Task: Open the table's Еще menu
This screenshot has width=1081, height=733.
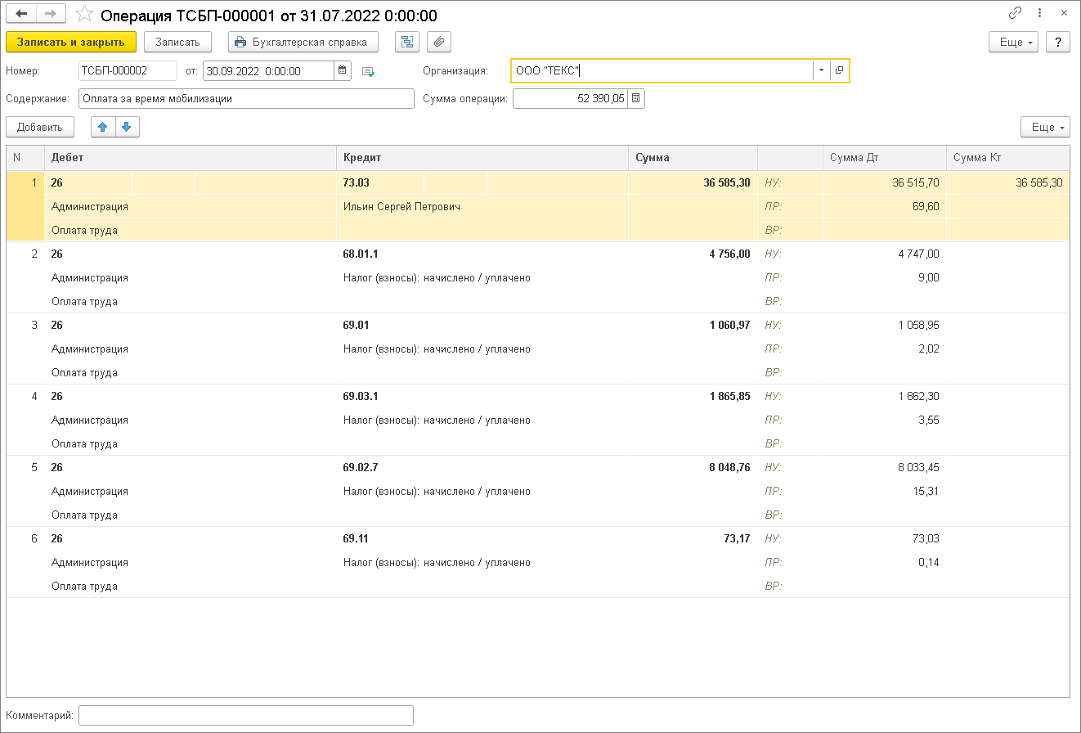Action: coord(1044,127)
